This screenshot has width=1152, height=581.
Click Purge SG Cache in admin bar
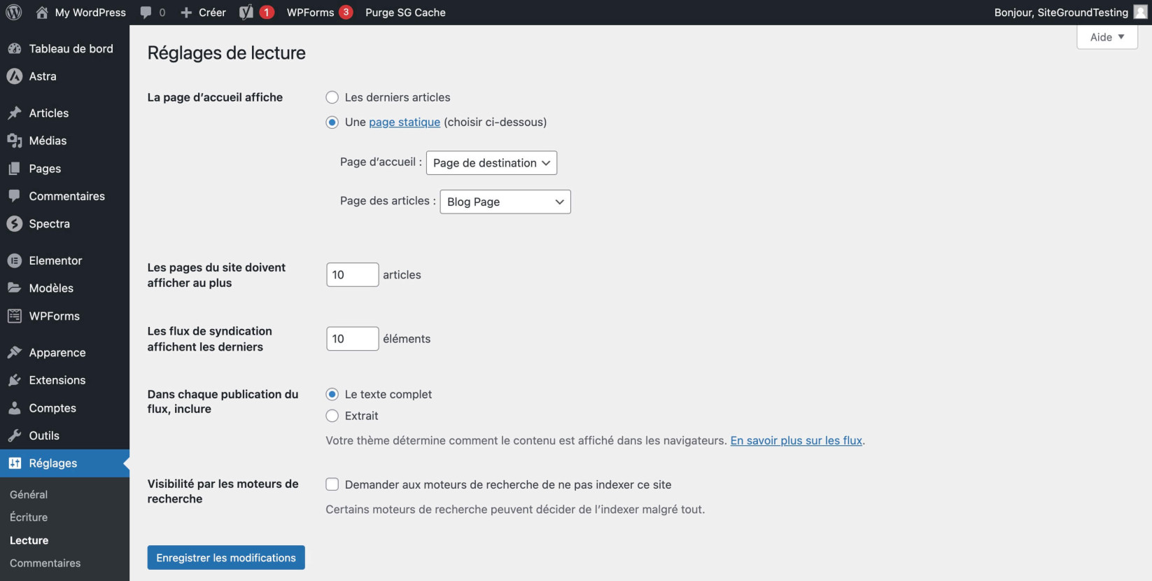tap(405, 13)
